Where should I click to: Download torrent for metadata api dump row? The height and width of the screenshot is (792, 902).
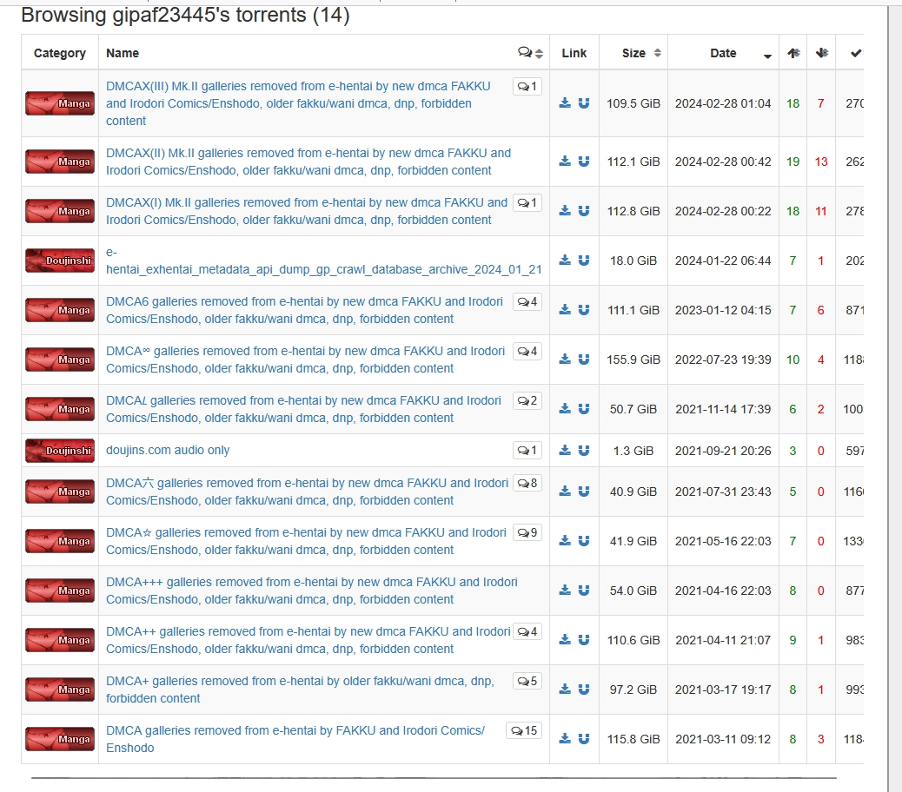point(565,261)
